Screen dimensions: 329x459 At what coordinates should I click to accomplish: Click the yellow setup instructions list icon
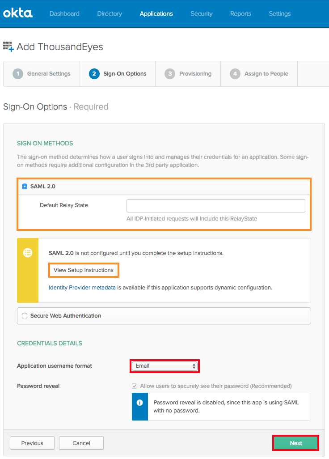point(28,253)
